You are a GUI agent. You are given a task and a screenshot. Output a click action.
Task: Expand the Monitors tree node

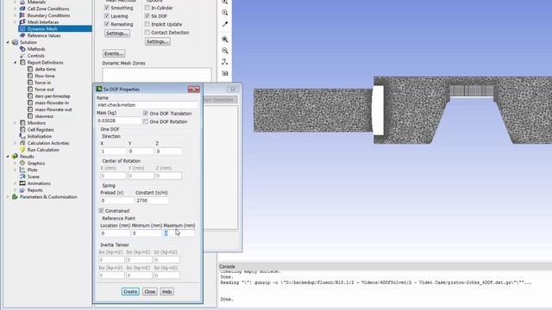[16, 122]
